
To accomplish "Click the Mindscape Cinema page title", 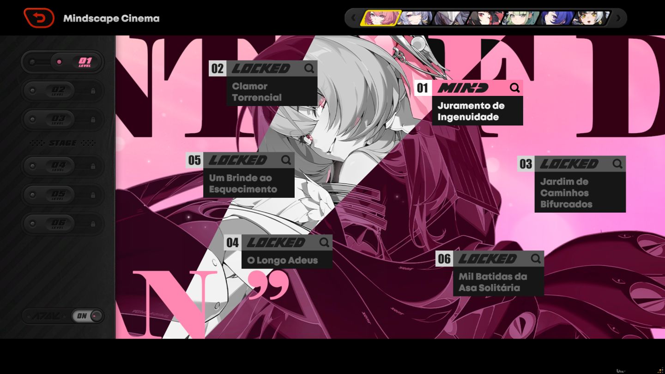I will (111, 18).
